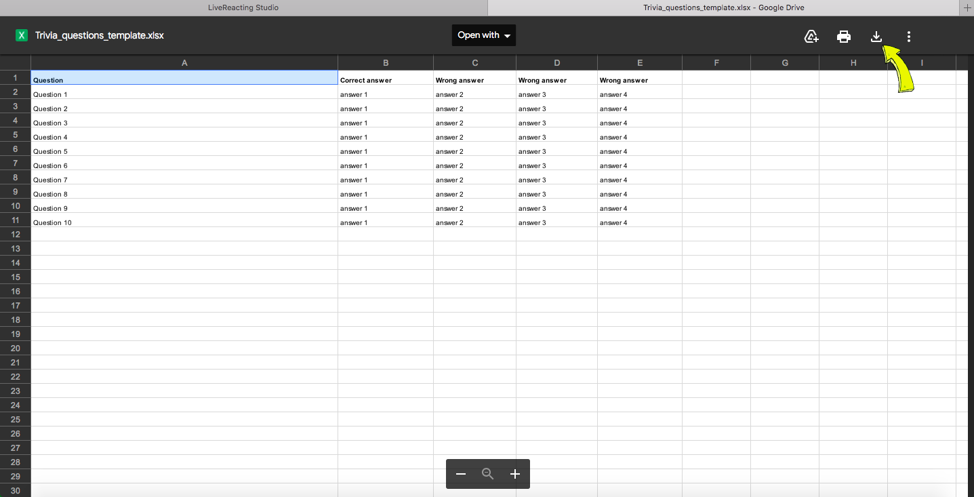Click the Question 2 cell

click(x=184, y=106)
